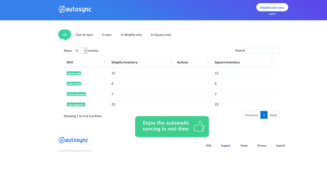Click Disable auto-sync button
This screenshot has height=184, width=327.
click(x=272, y=8)
